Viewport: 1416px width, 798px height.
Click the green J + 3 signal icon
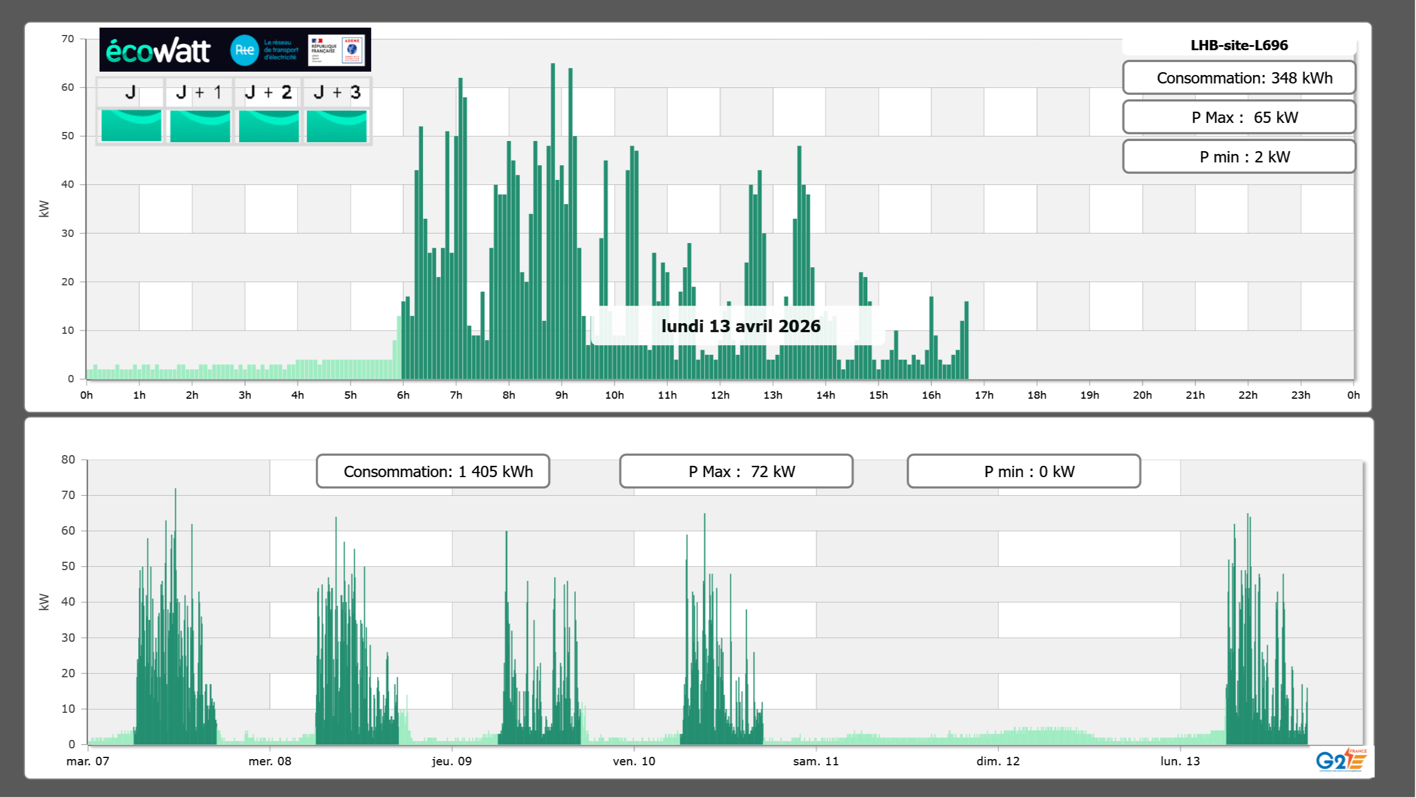337,126
